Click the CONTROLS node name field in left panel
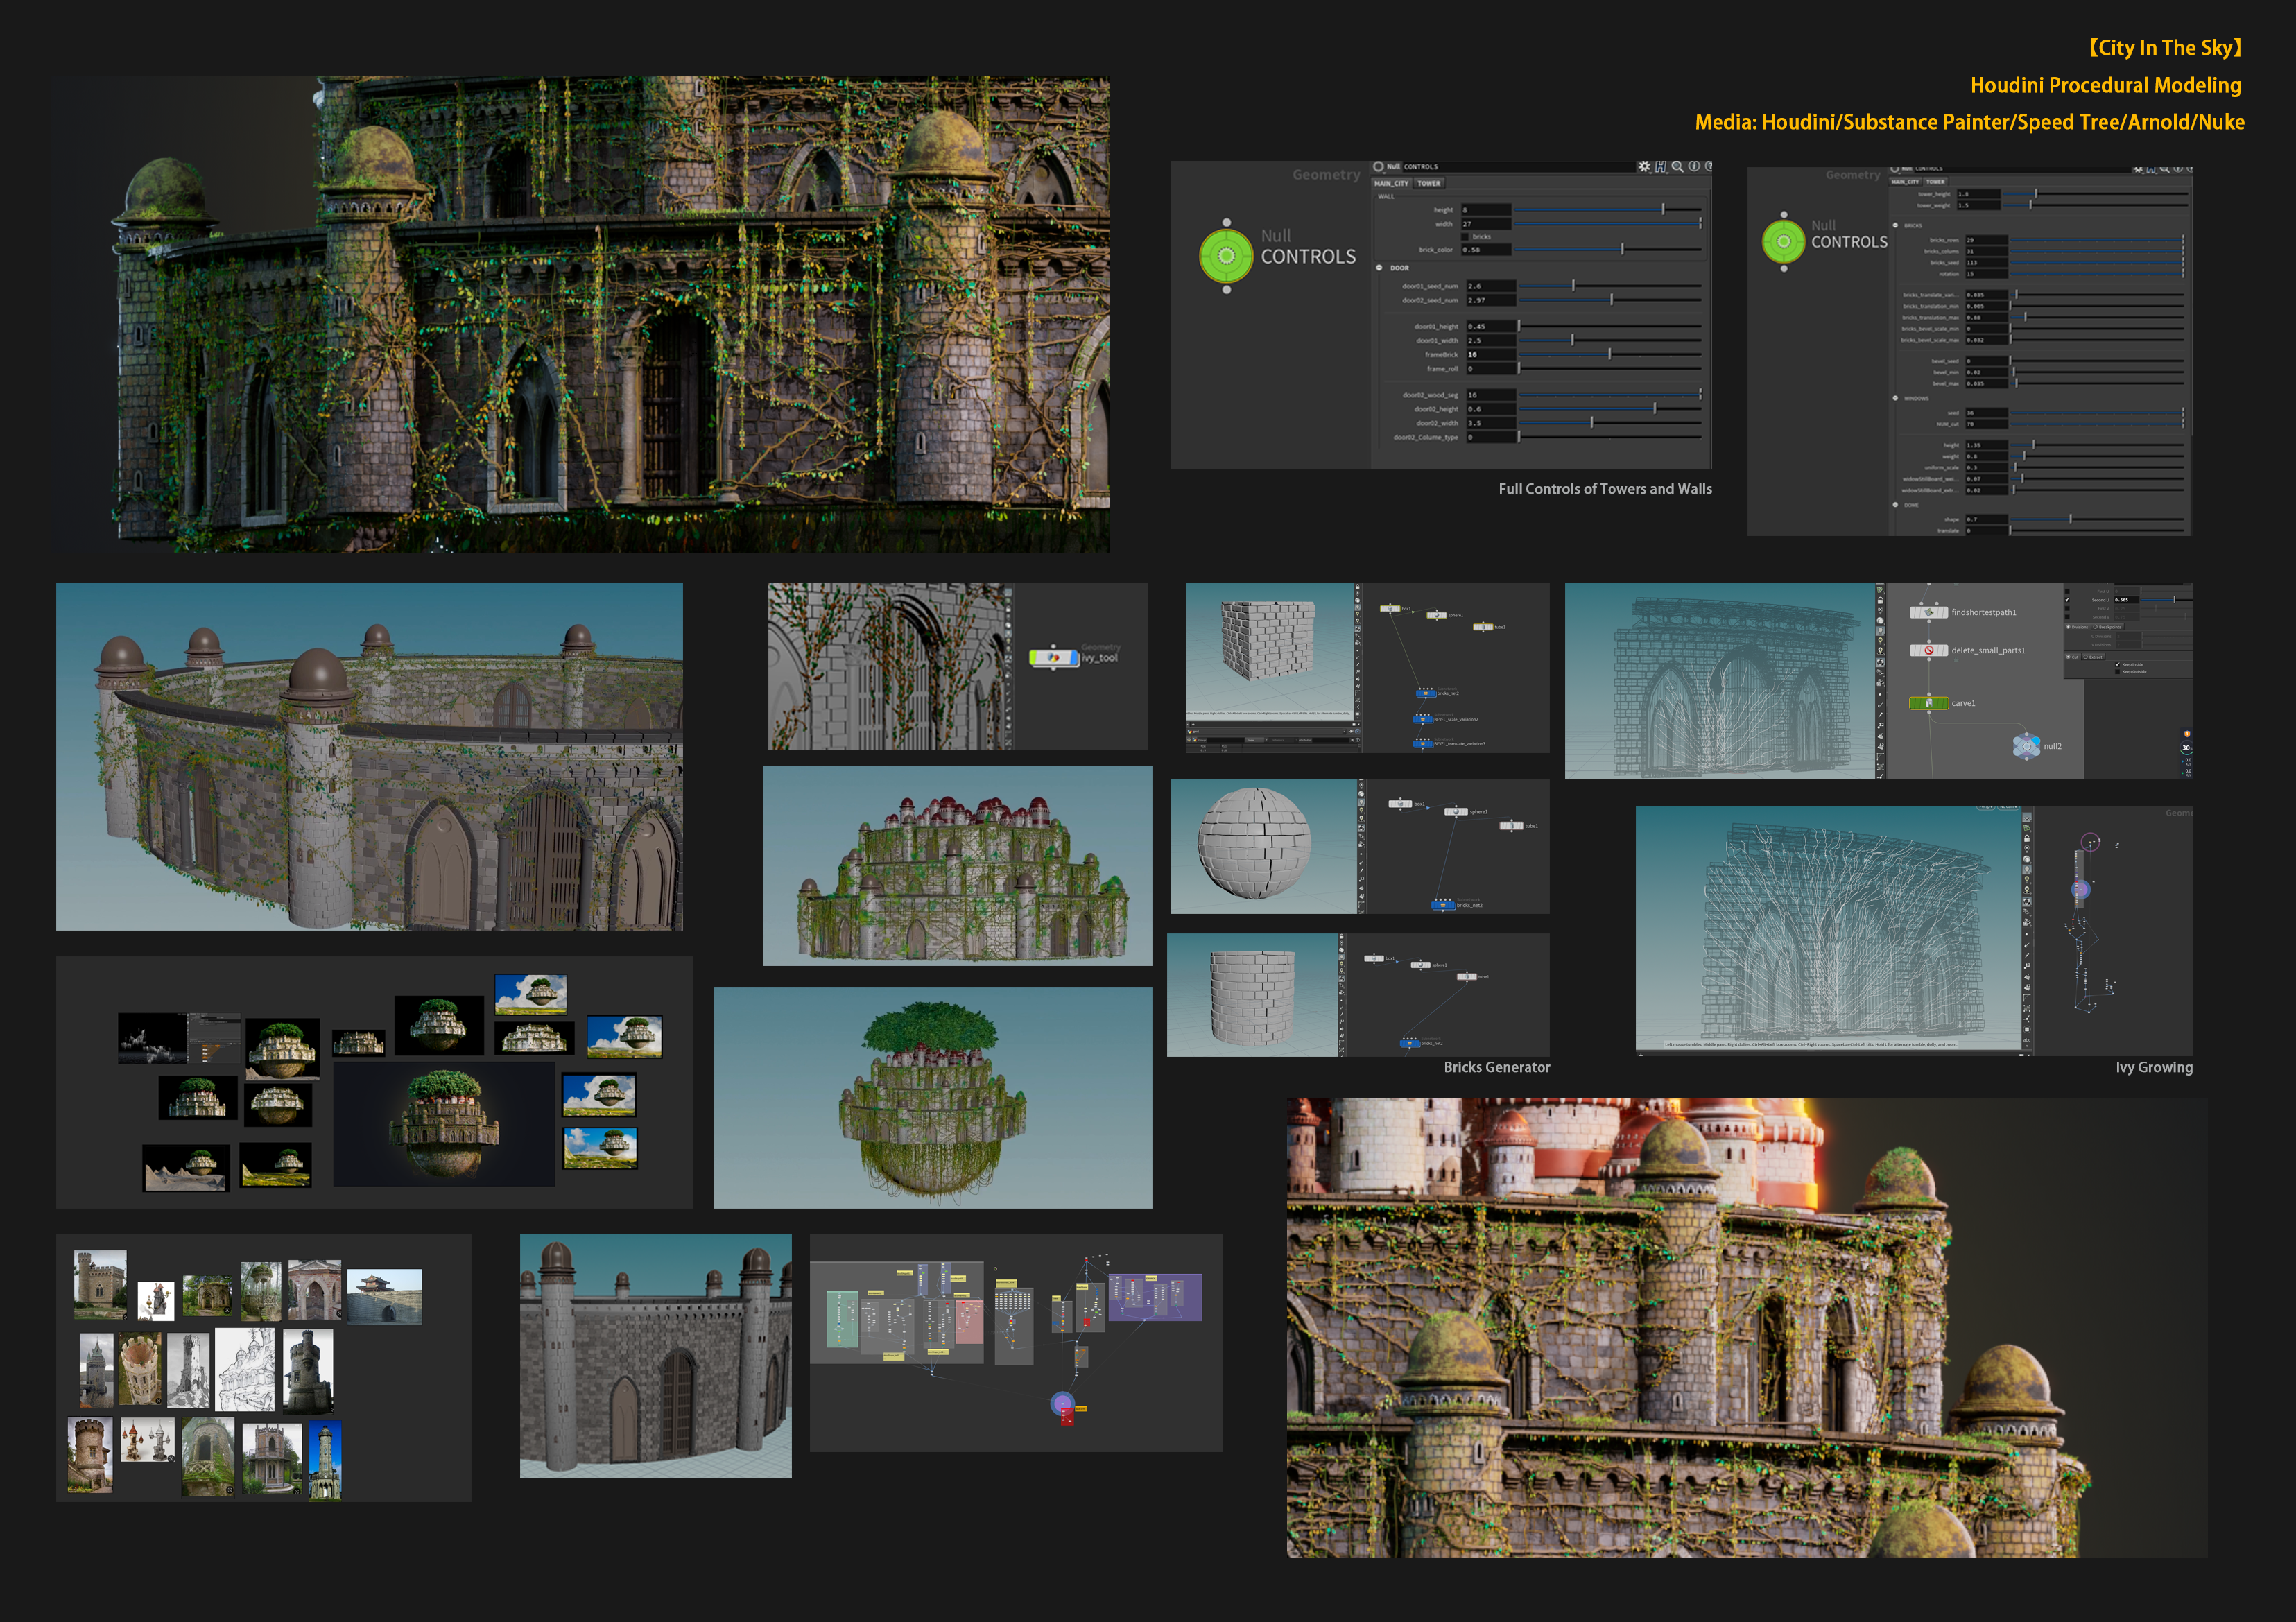The image size is (2296, 1622). pos(1519,167)
